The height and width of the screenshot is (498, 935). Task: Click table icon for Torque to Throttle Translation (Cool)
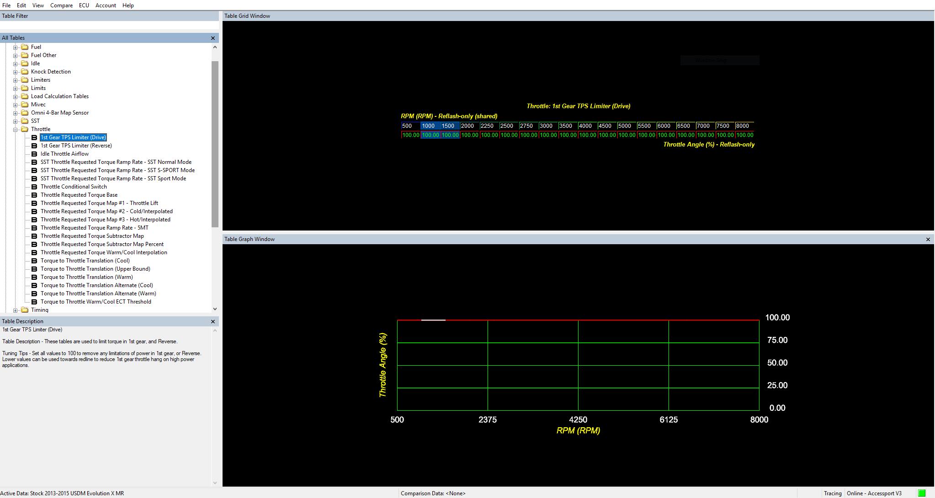click(x=34, y=261)
